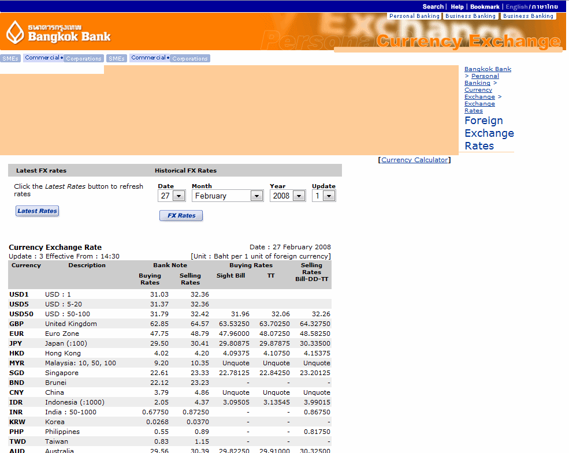Select the SGD currency code cell
Screen dimensions: 569x453
tap(16, 373)
